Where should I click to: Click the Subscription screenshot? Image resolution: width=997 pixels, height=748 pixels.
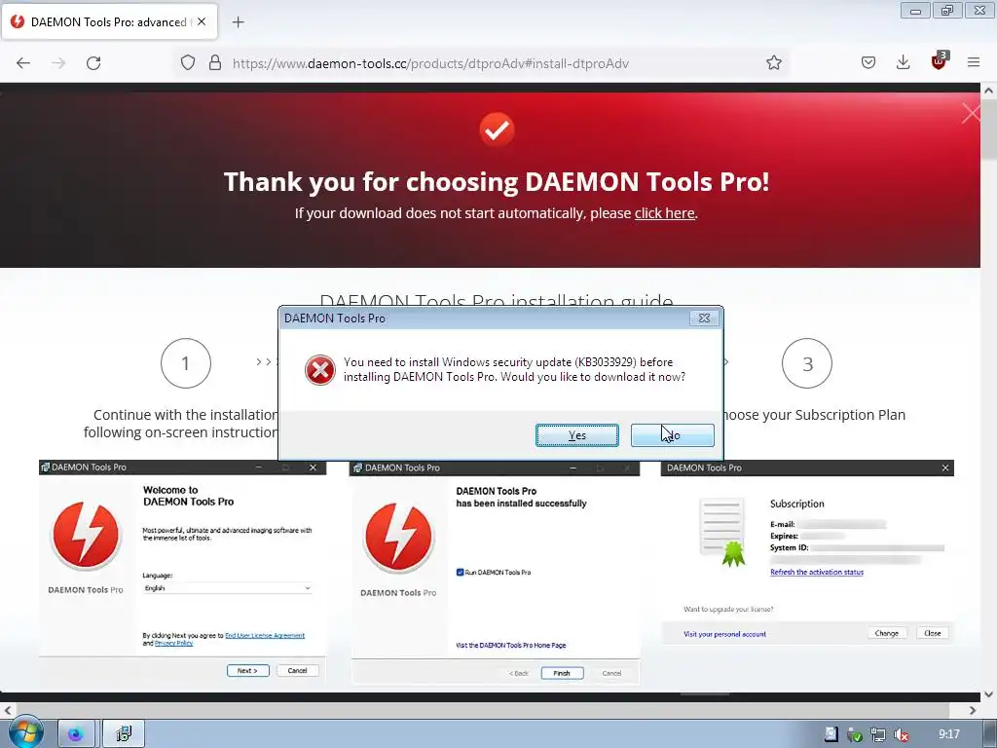point(807,553)
